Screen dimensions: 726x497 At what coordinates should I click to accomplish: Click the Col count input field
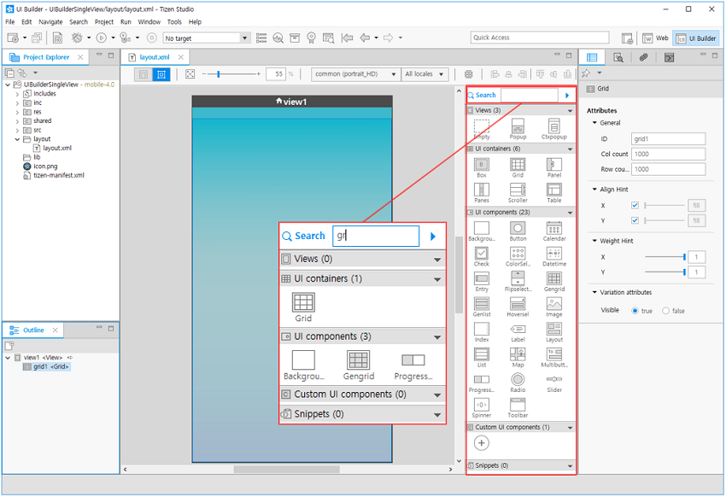(669, 155)
